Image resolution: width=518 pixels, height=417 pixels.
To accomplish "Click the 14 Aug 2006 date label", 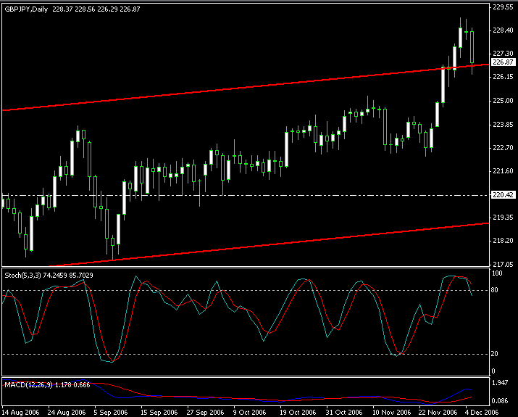I will 20,413.
